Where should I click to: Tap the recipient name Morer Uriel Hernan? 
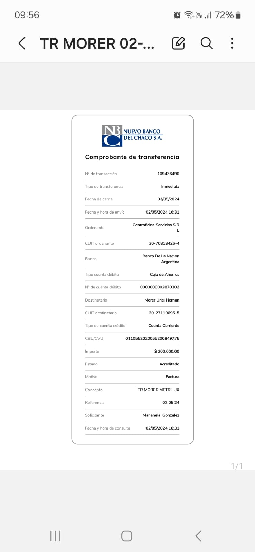[x=162, y=300]
